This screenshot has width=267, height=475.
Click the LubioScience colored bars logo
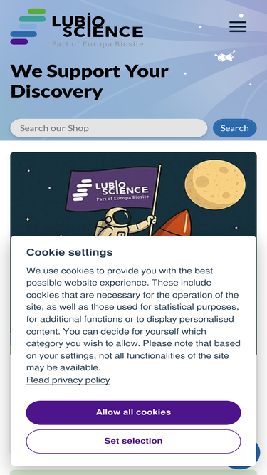click(28, 26)
